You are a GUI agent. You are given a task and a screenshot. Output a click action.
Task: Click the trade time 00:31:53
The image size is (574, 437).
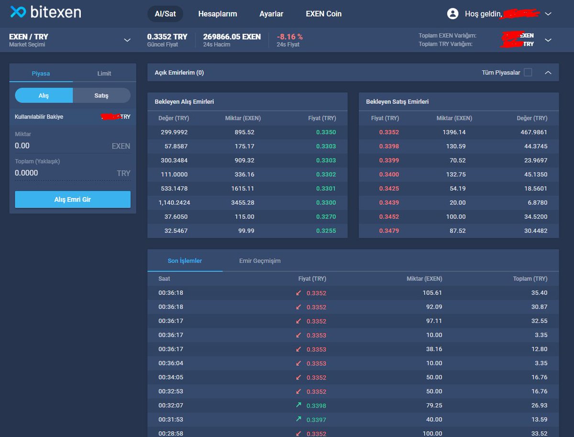(x=171, y=419)
